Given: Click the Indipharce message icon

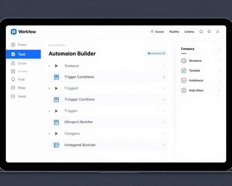Looking at the screenshot, I should 183,80.
